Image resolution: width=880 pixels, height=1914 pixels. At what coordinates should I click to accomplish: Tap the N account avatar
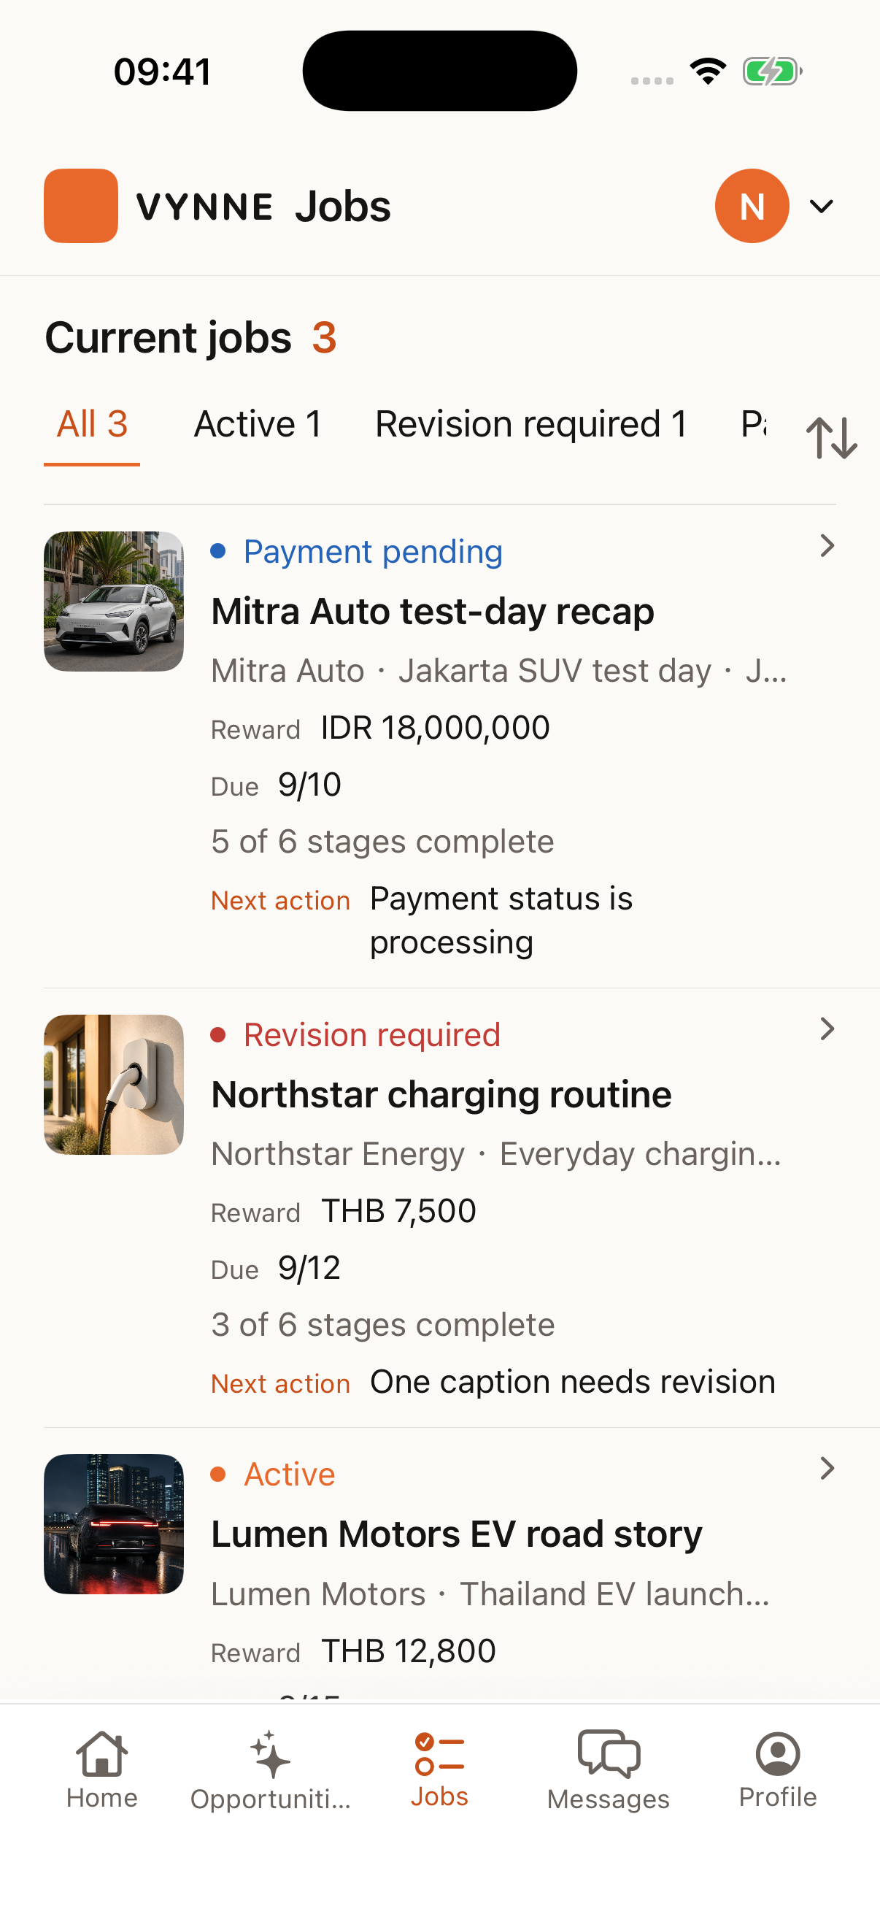pyautogui.click(x=752, y=206)
